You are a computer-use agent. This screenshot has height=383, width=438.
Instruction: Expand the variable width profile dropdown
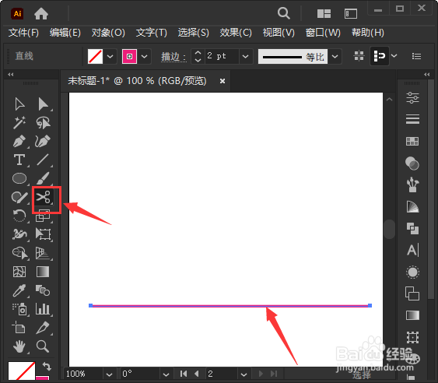335,57
